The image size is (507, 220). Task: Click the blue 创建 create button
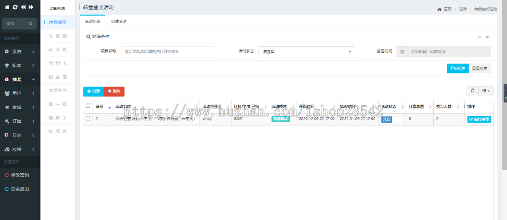point(94,91)
